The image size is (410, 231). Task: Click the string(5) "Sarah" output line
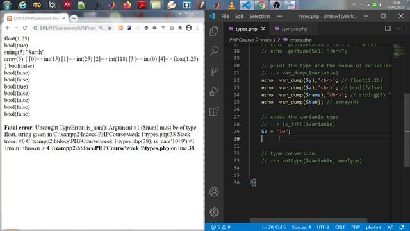(x=24, y=52)
